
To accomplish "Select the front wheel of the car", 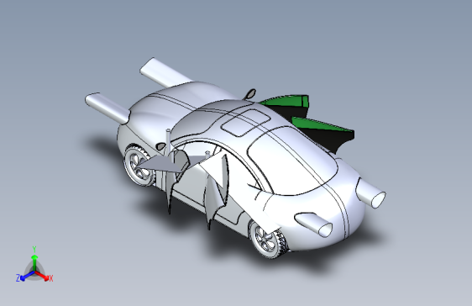I will coord(140,165).
